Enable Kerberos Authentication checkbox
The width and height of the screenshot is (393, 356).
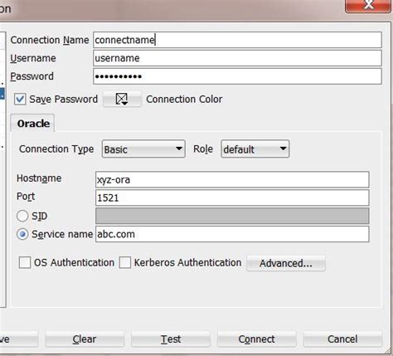click(x=125, y=262)
